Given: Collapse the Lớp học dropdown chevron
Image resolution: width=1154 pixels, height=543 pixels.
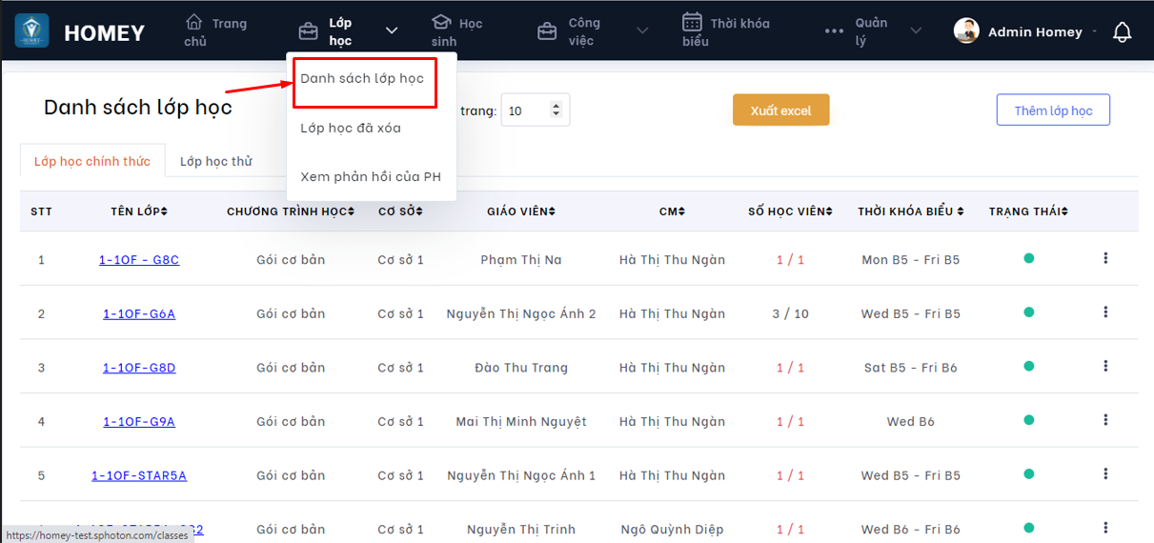Looking at the screenshot, I should [x=392, y=31].
